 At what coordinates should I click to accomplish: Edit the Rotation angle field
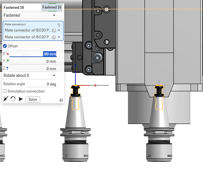(42, 84)
